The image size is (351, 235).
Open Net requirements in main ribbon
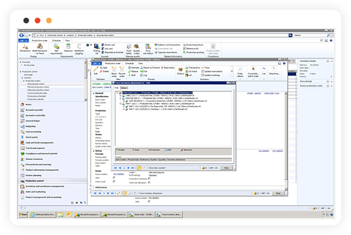pyautogui.click(x=56, y=49)
